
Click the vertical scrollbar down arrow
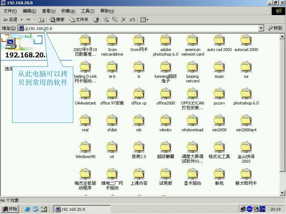tap(282, 193)
